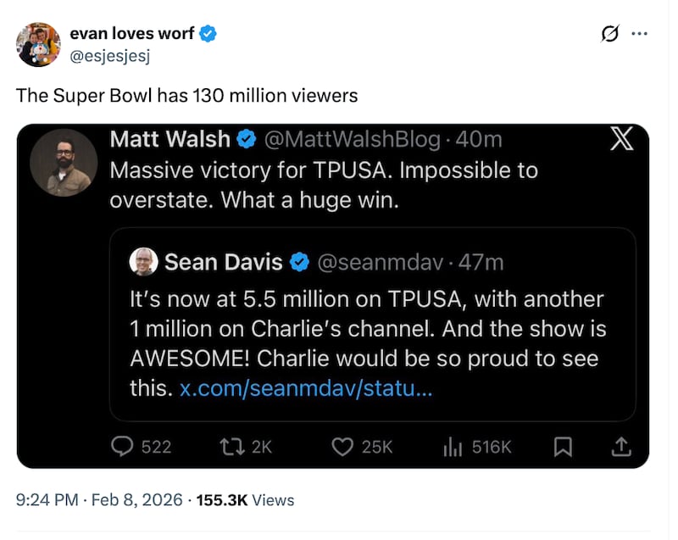The width and height of the screenshot is (678, 540).
Task: Click evan loves worf's blue verified badge
Action: pos(208,34)
